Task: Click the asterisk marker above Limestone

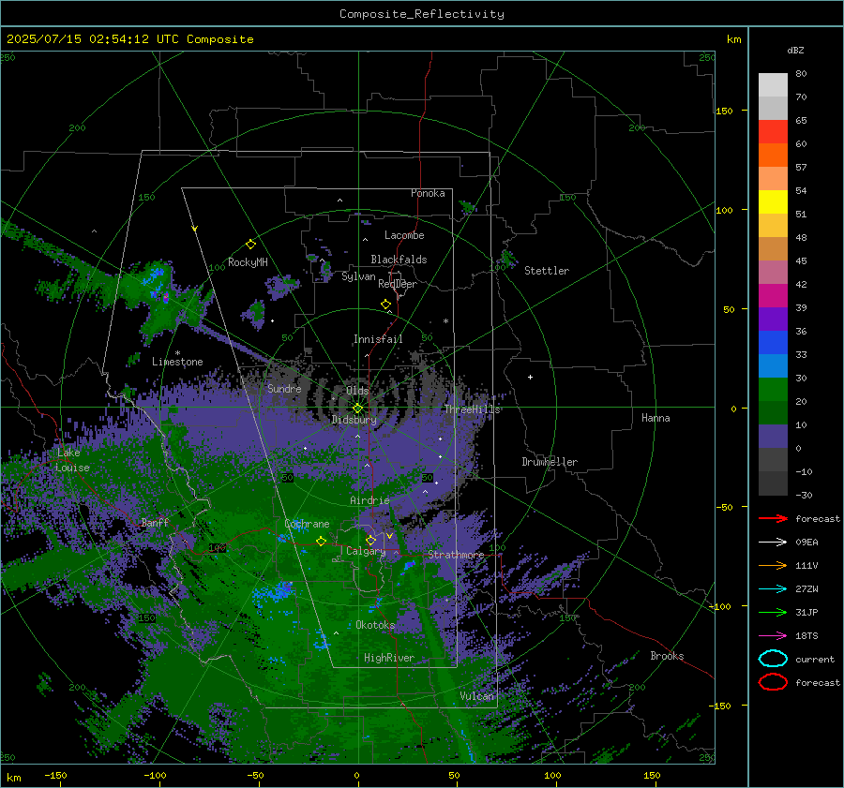Action: point(177,353)
